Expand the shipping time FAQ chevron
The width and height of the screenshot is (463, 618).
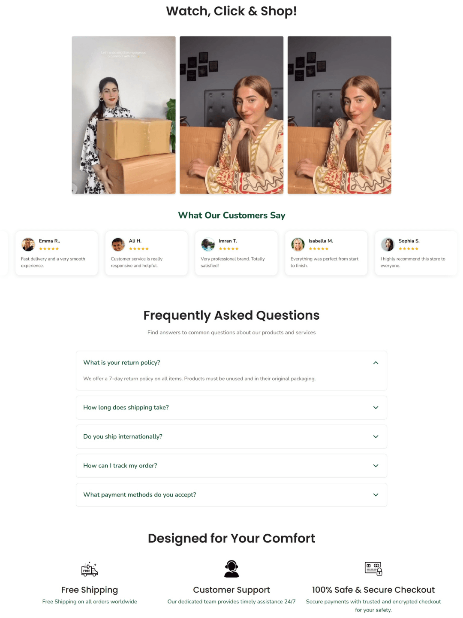(x=376, y=408)
